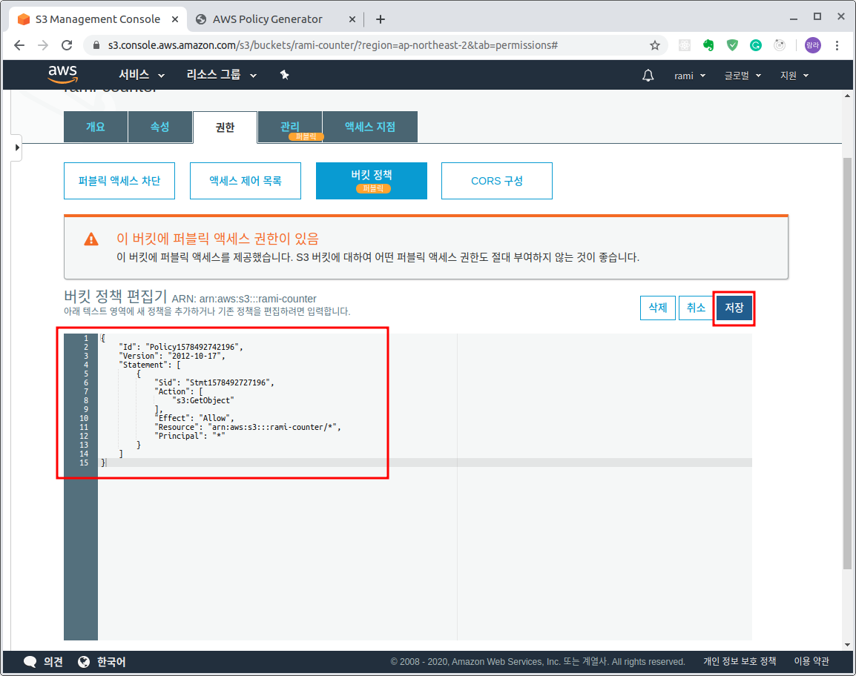Open the rami account dropdown

click(x=690, y=76)
